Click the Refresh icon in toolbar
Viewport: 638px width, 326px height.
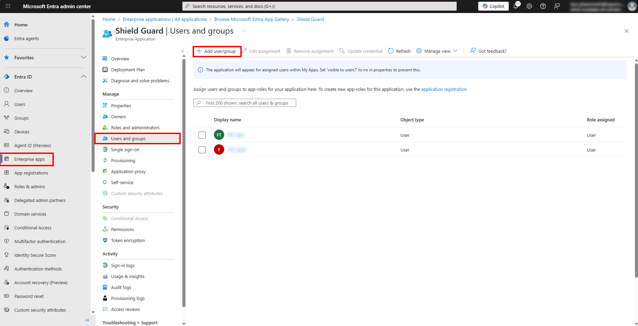(390, 51)
